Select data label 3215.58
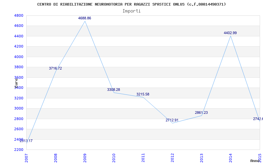 [143, 94]
